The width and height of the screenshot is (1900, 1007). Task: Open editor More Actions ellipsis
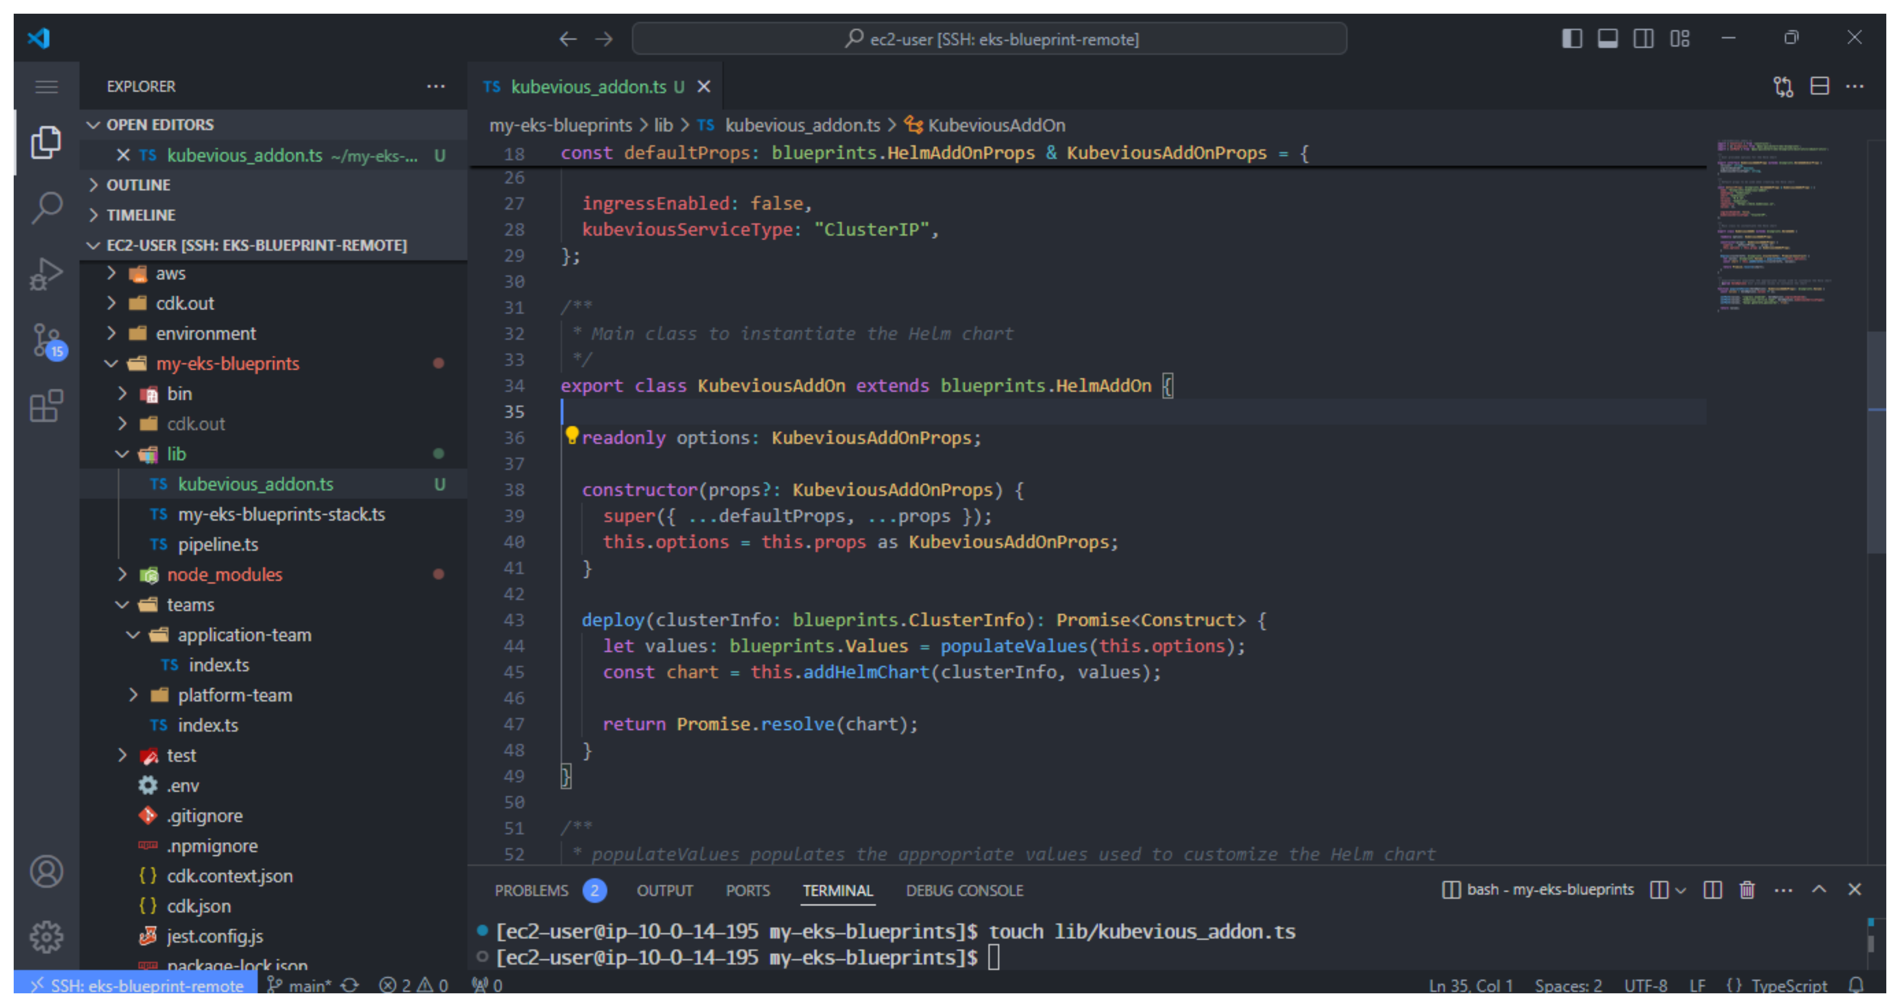(1855, 86)
